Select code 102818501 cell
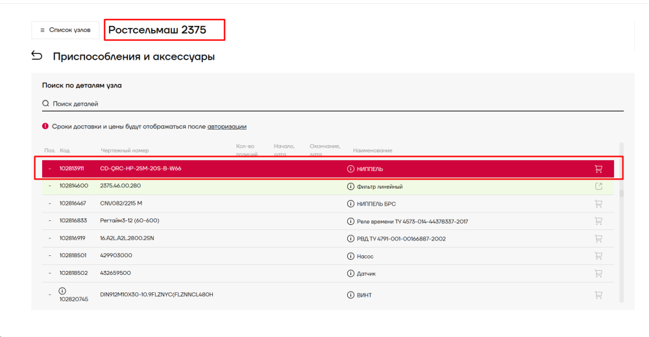The height and width of the screenshot is (337, 649). click(x=73, y=255)
